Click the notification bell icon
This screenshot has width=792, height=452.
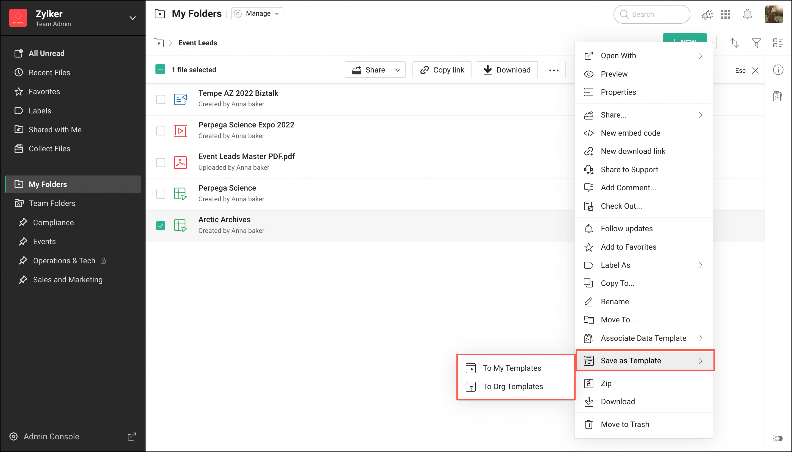(x=747, y=14)
